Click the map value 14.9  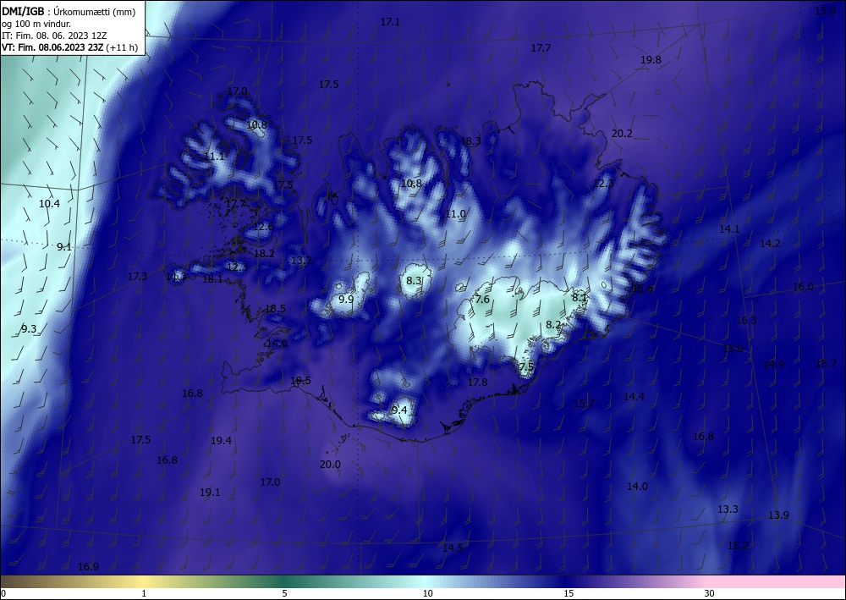[773, 365]
